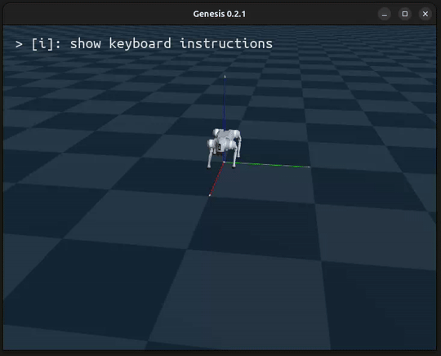441x356 pixels.
Task: Click the red dashed X axis line
Action: pyautogui.click(x=217, y=179)
